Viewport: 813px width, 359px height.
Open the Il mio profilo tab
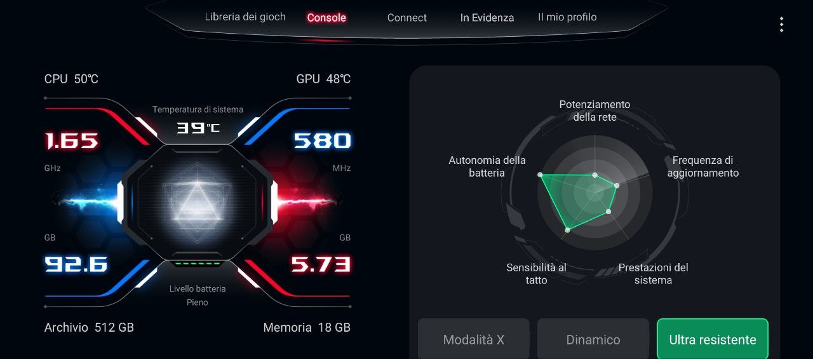click(x=567, y=17)
